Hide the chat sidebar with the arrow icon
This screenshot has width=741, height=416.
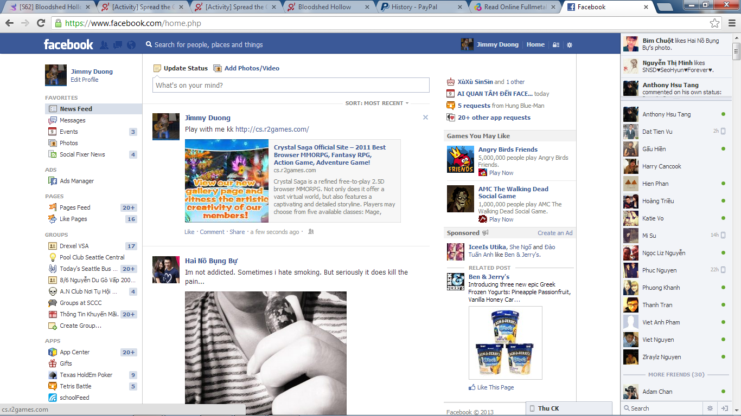[724, 408]
